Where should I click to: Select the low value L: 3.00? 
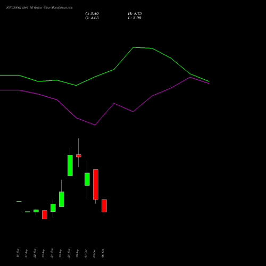click(135, 18)
